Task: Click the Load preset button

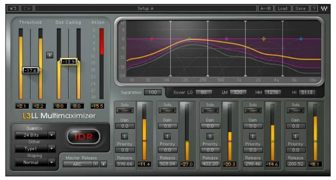Action: (283, 9)
